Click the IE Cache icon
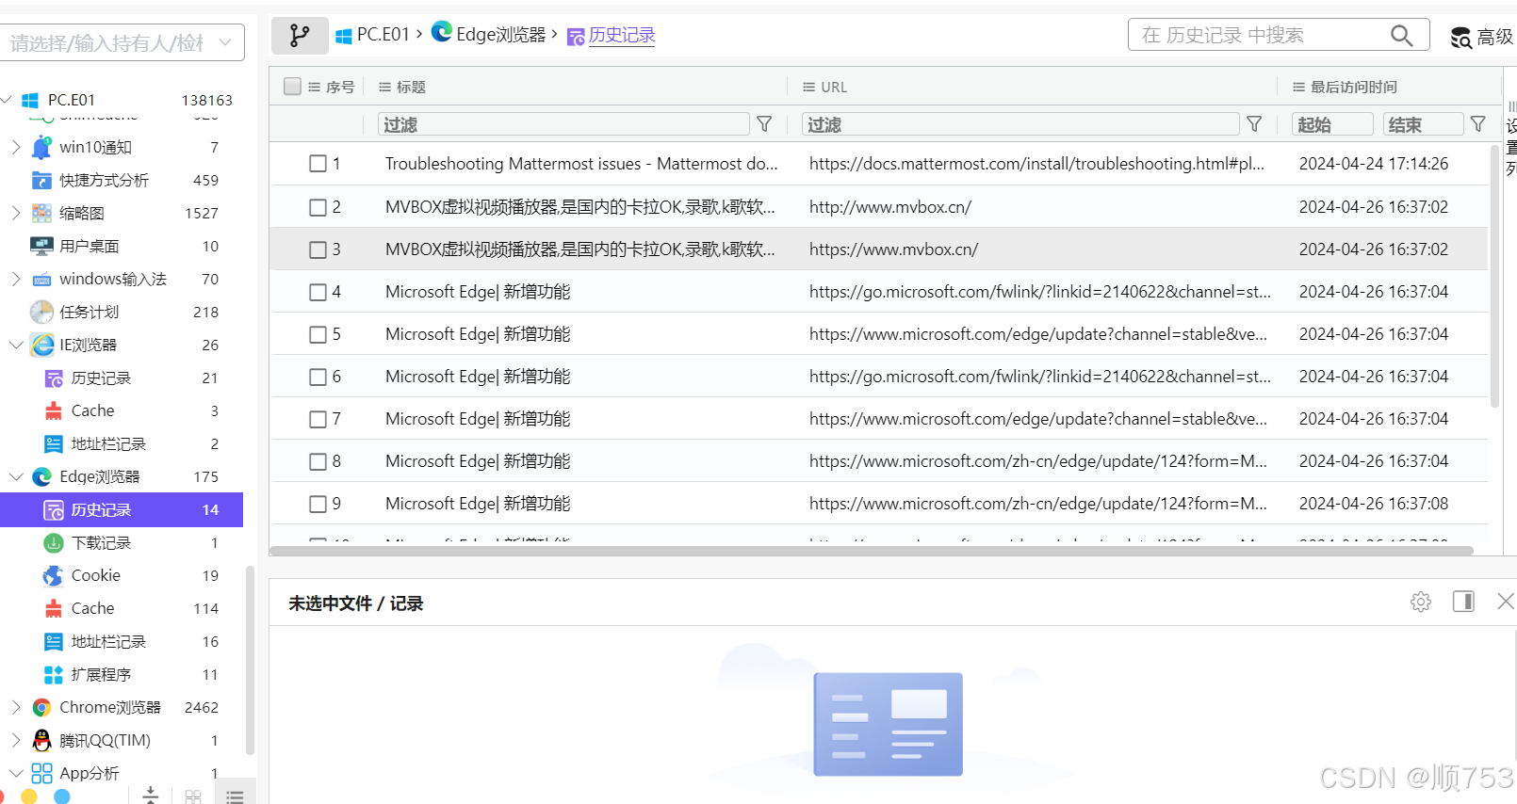The height and width of the screenshot is (804, 1517). [54, 410]
